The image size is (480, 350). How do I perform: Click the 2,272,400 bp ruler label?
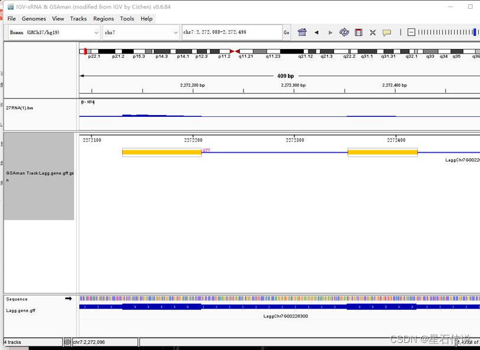tap(395, 85)
